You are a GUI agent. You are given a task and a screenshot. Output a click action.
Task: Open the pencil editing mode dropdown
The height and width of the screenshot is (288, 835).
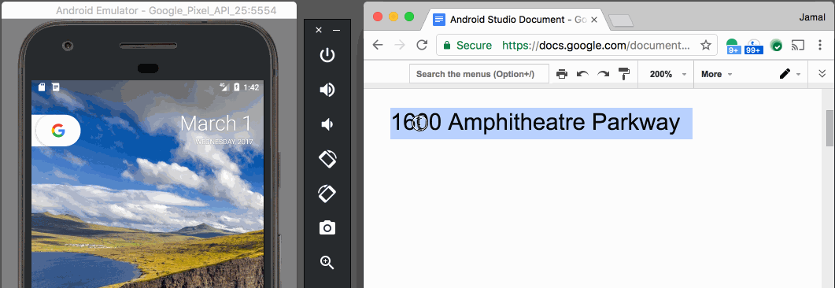[790, 74]
